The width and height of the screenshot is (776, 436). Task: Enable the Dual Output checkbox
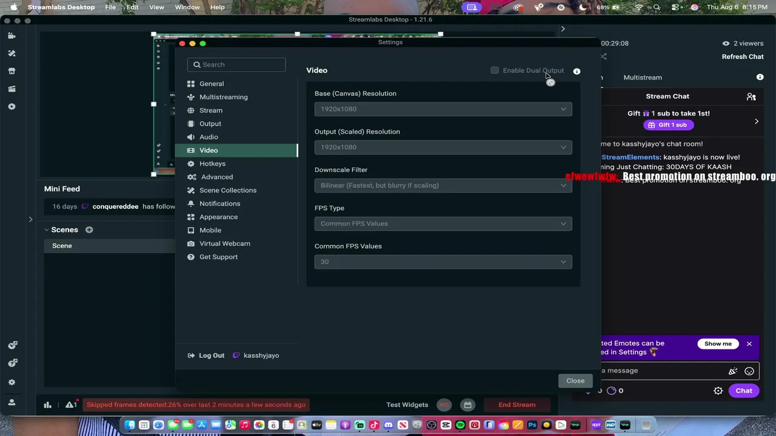click(495, 70)
